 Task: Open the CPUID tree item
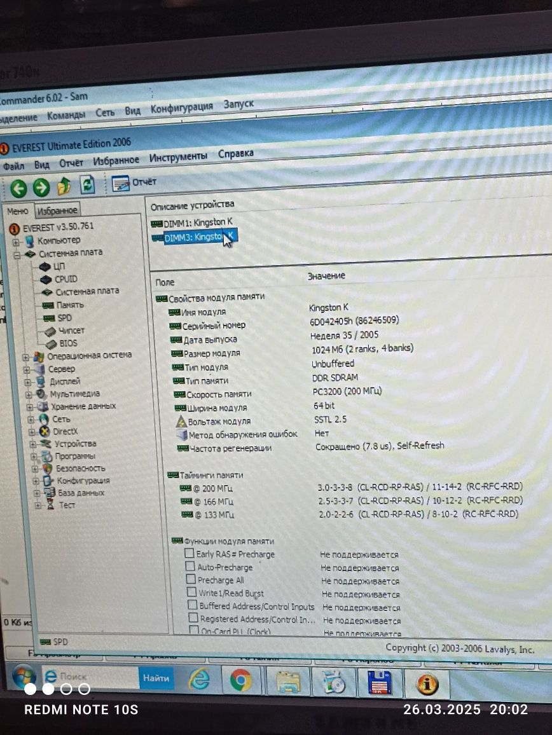[x=66, y=279]
